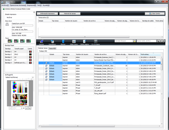The image size is (169, 130).
Task: Switch to the Retener tarea tab
Action: [x=43, y=48]
